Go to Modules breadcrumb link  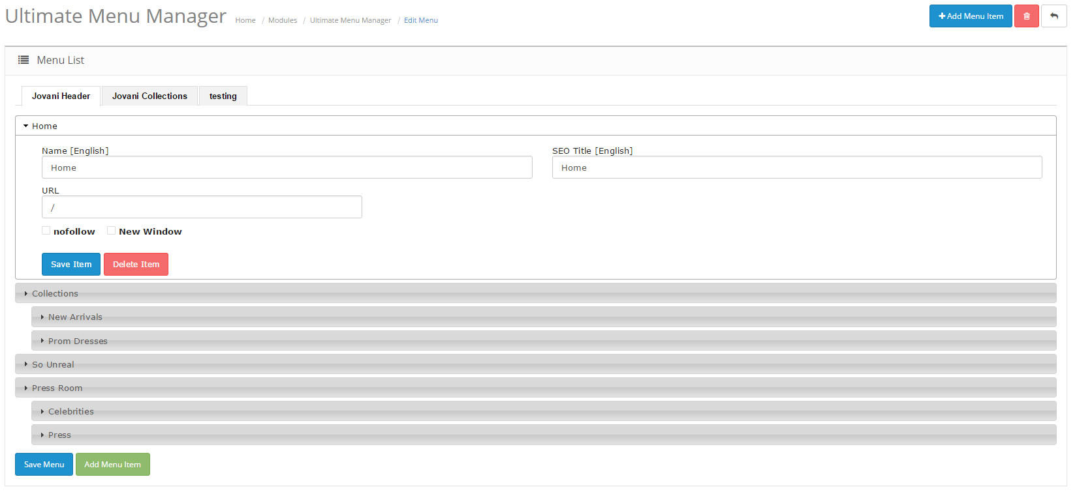coord(282,20)
